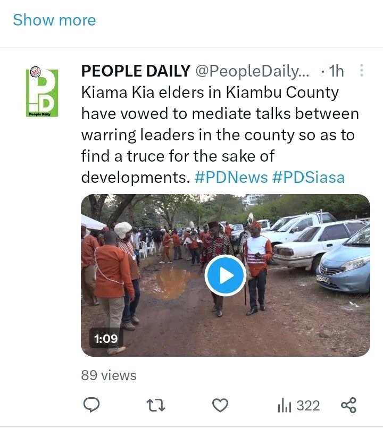Open the #PDSiasa hashtag
This screenshot has height=428, width=383.
coord(309,178)
